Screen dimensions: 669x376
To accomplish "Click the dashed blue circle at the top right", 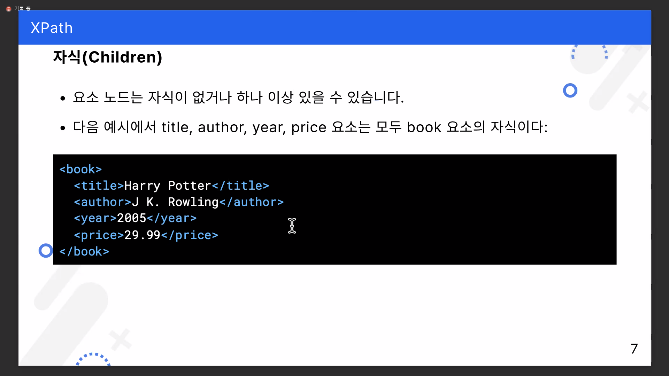I will (589, 54).
